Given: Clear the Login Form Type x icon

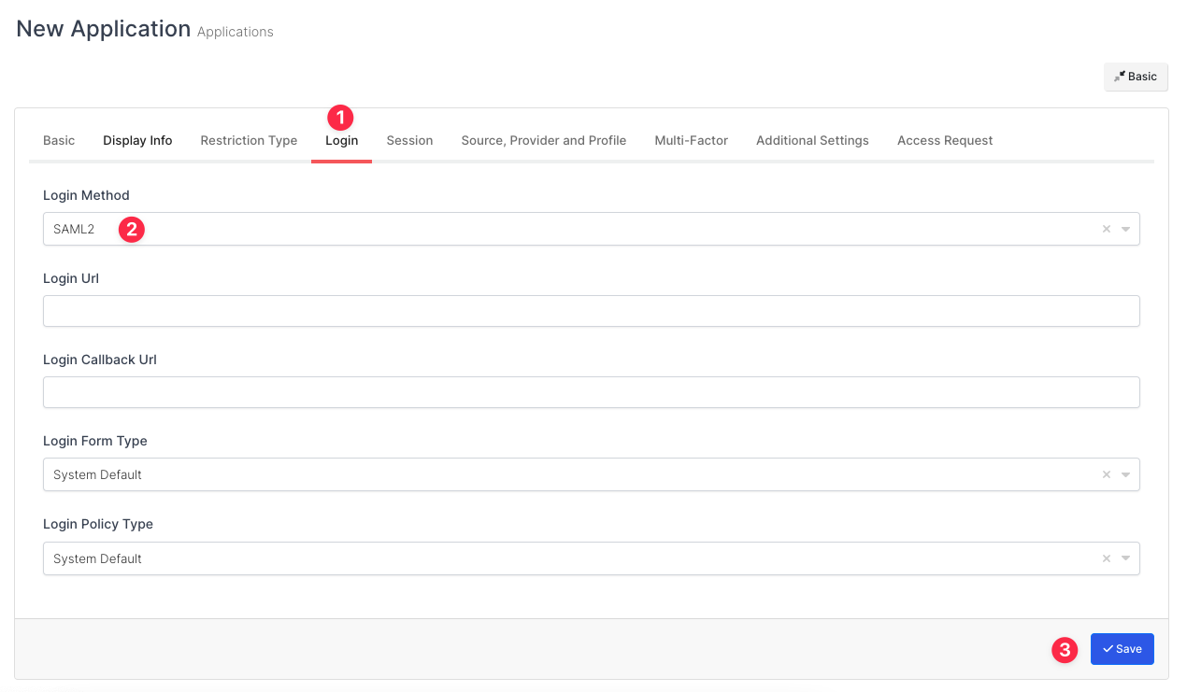Looking at the screenshot, I should click(1107, 474).
